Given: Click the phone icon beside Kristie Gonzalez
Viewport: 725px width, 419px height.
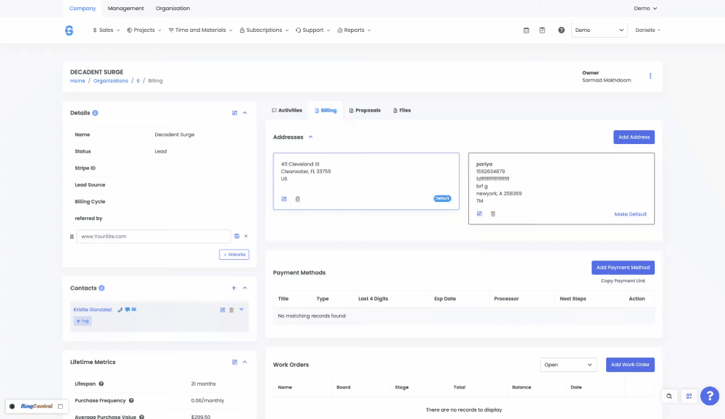Looking at the screenshot, I should (x=120, y=310).
